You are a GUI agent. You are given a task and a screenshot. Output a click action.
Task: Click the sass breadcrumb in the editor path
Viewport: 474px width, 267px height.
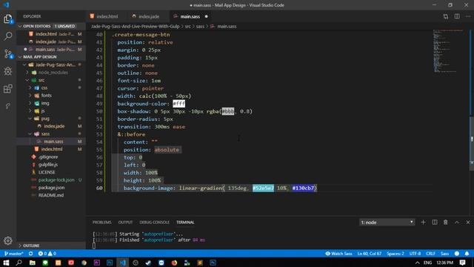pos(200,27)
